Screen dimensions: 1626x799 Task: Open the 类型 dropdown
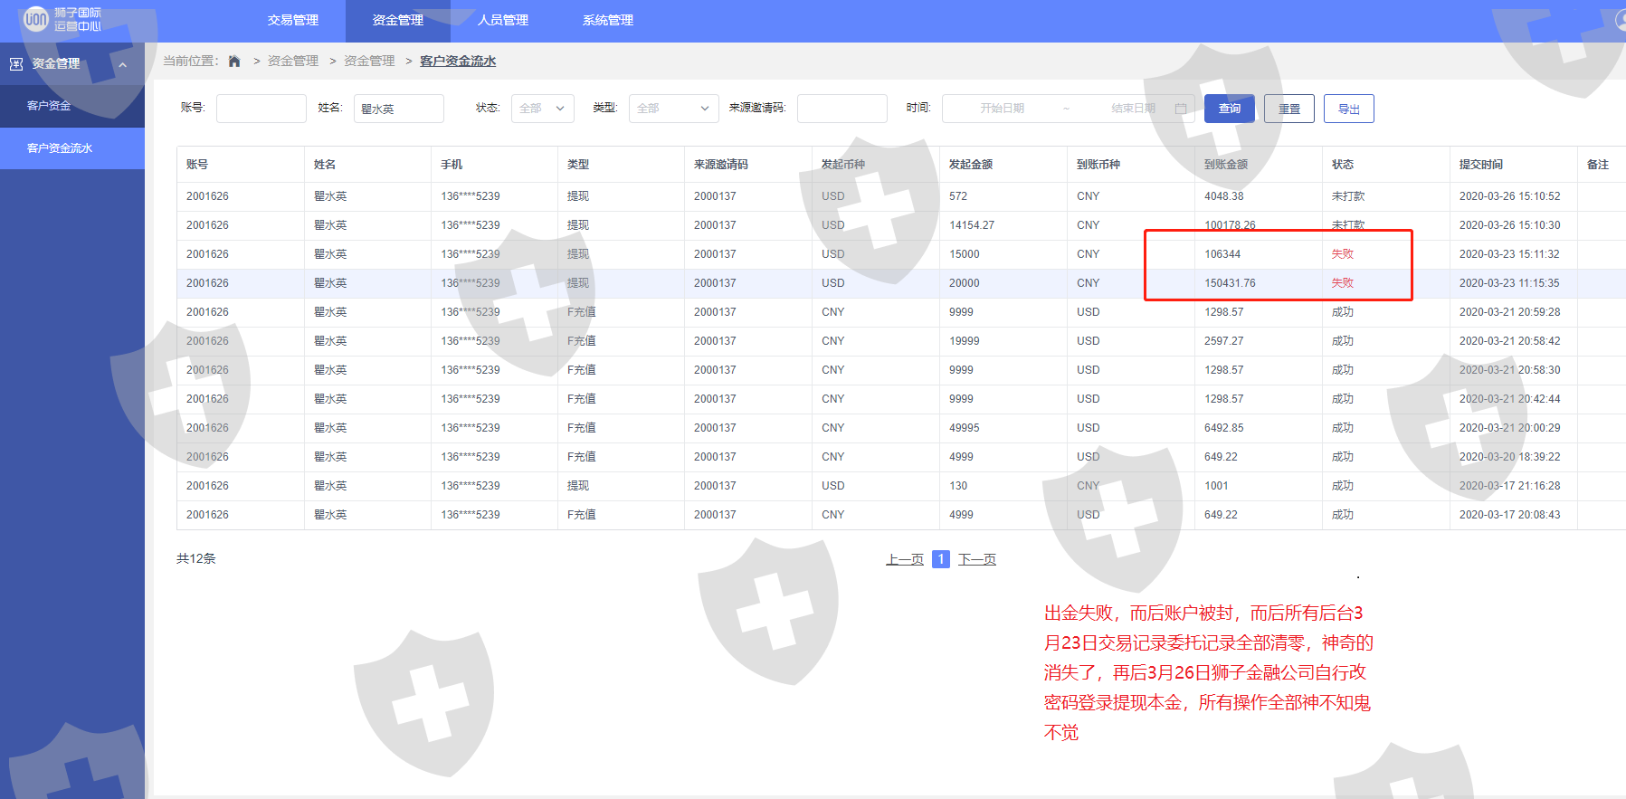point(673,109)
